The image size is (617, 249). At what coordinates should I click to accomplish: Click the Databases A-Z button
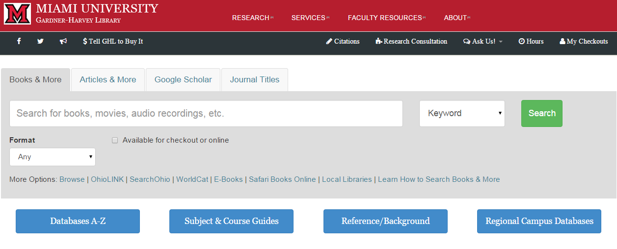click(x=78, y=221)
